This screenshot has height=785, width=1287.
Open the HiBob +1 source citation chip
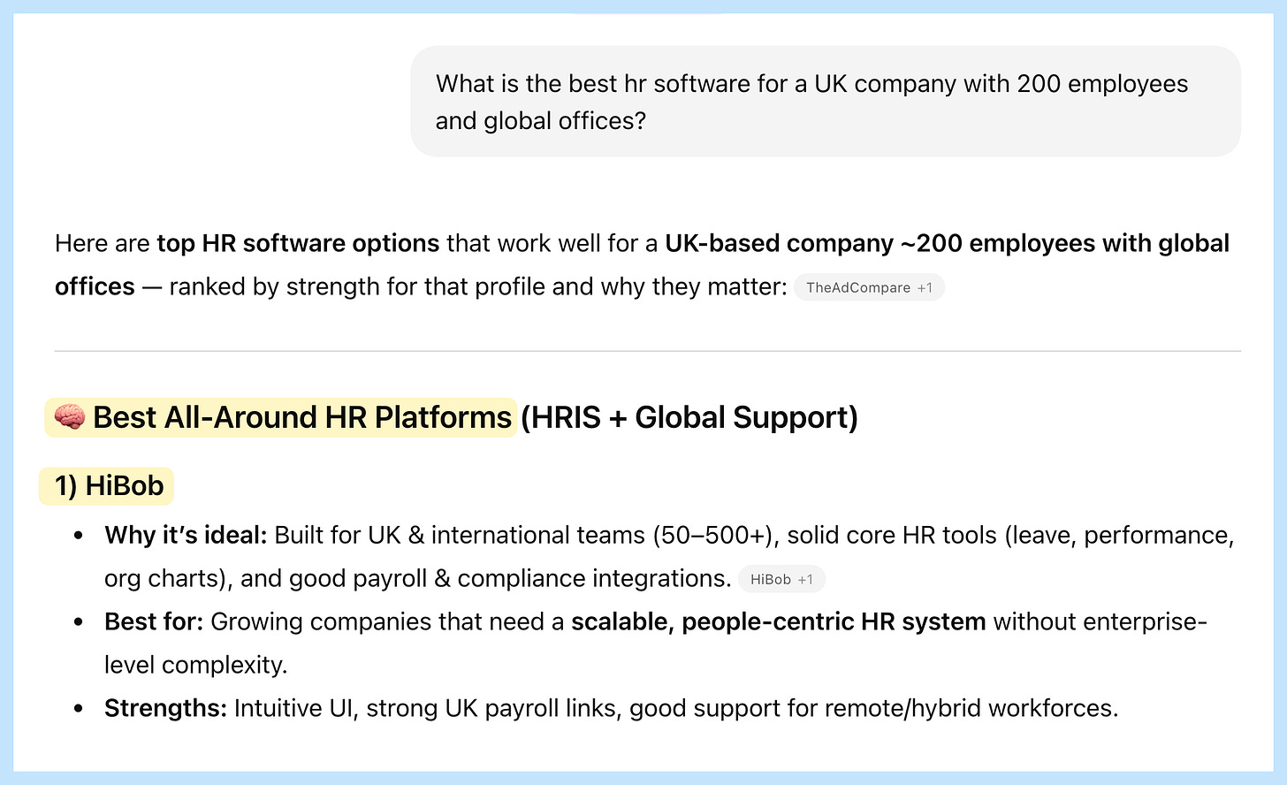[781, 579]
